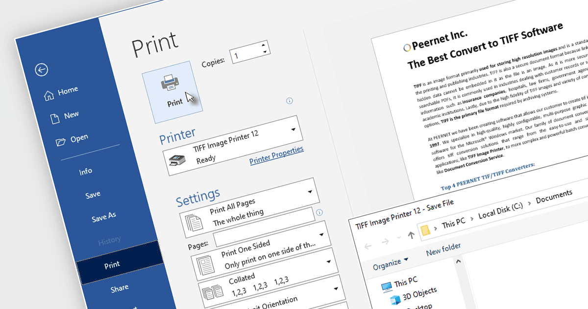Click the "The whole thing" description text

point(238,217)
